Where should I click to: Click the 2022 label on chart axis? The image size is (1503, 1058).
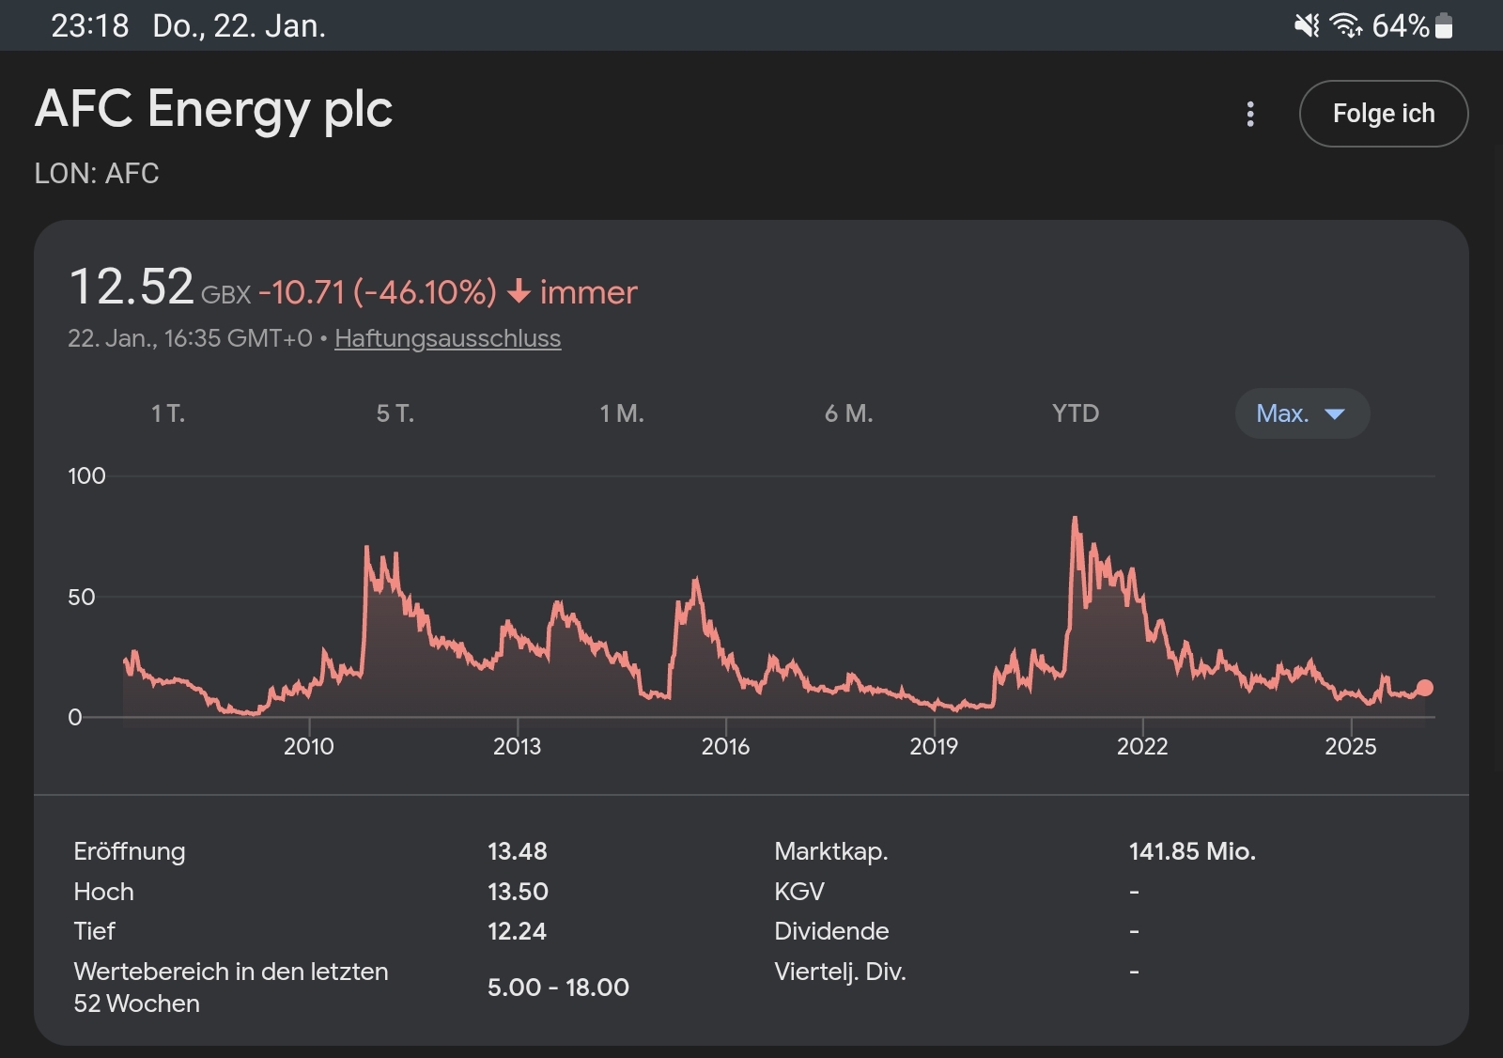pos(1142,746)
